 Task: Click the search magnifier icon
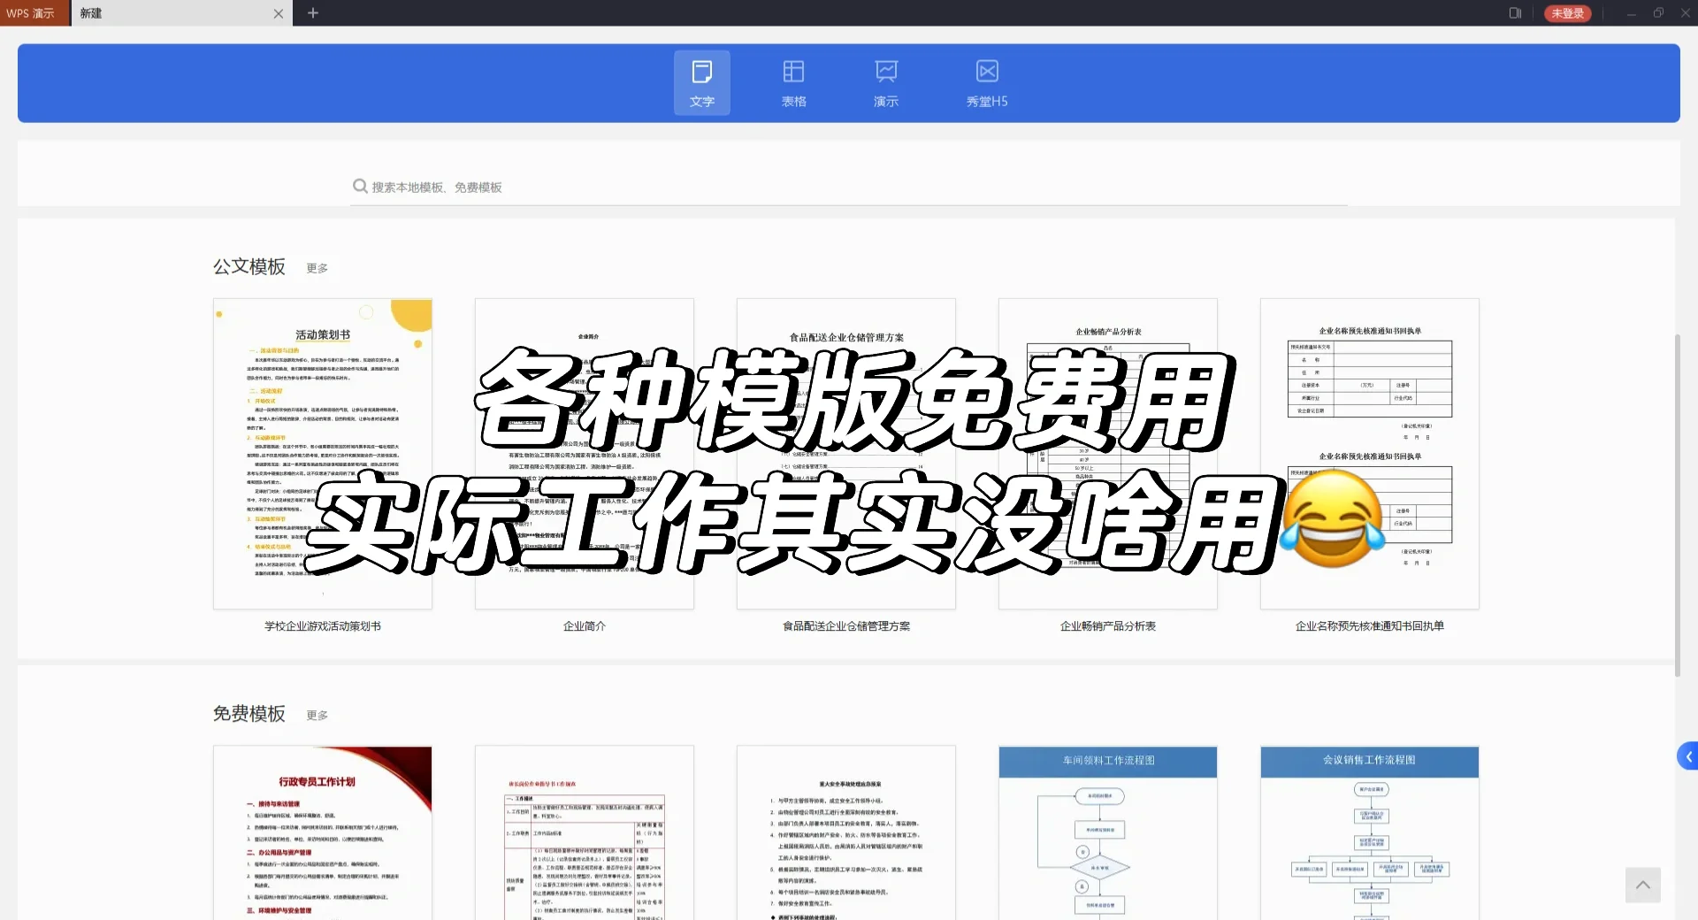pos(360,186)
